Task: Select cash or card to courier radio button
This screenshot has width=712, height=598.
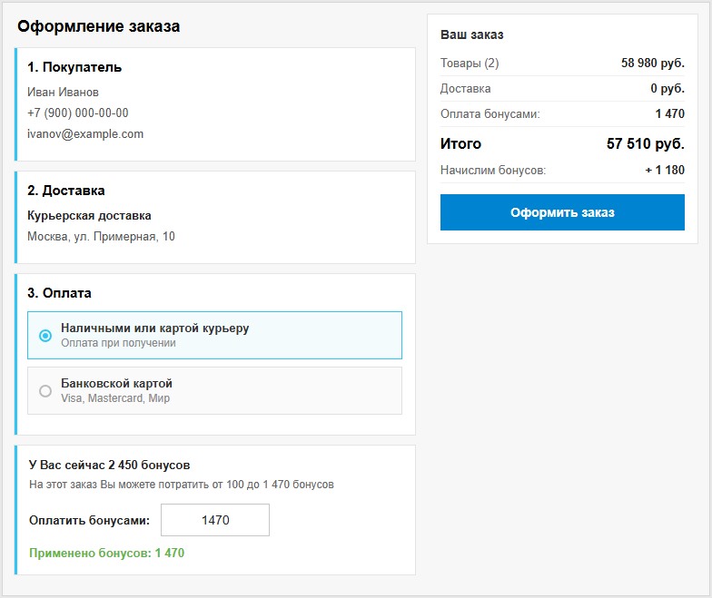Action: point(45,336)
